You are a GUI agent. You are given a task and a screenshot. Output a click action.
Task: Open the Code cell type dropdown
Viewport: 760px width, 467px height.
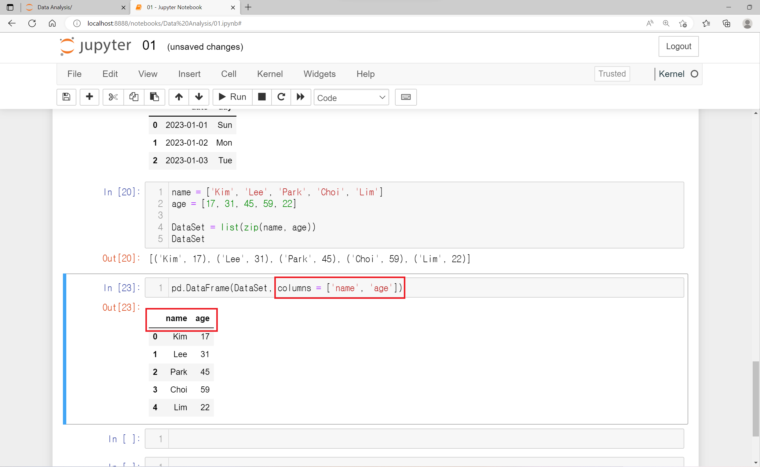[x=351, y=98]
